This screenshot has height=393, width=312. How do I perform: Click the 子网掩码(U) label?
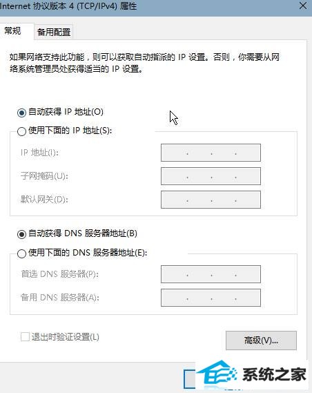pyautogui.click(x=44, y=176)
